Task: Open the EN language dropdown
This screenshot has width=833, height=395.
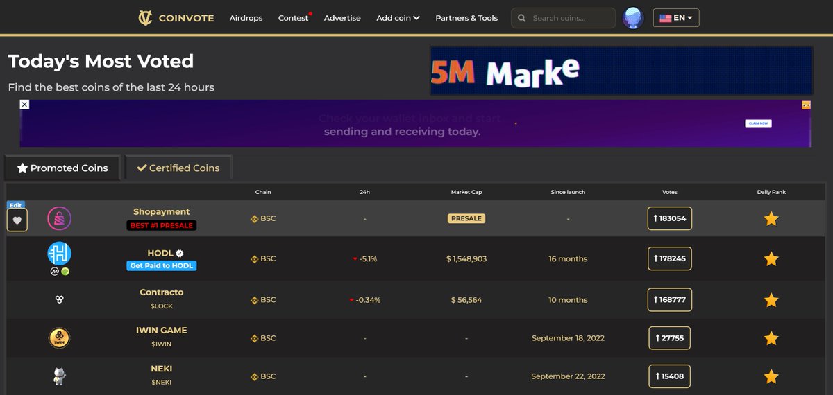Action: pos(676,18)
